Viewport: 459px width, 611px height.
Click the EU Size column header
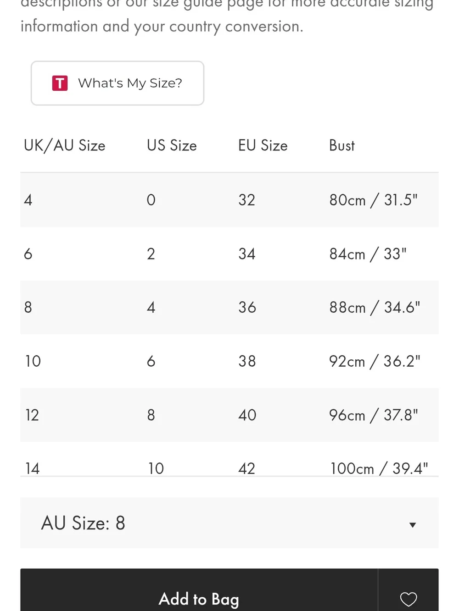pos(263,146)
